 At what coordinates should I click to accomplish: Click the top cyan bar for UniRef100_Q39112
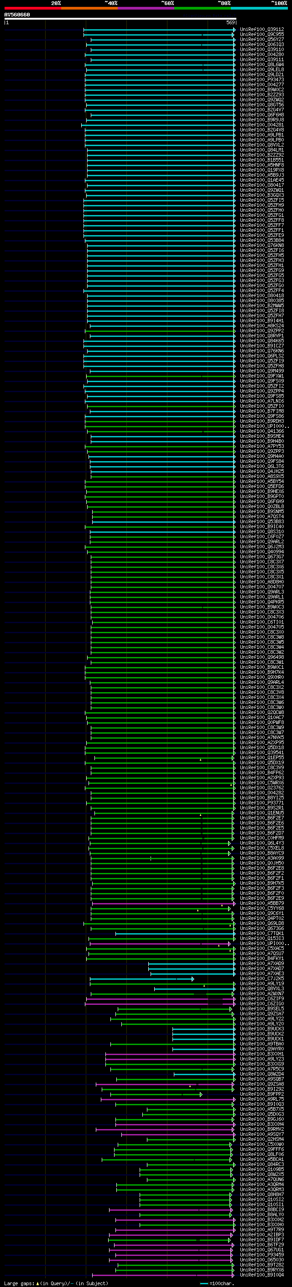pos(159,31)
